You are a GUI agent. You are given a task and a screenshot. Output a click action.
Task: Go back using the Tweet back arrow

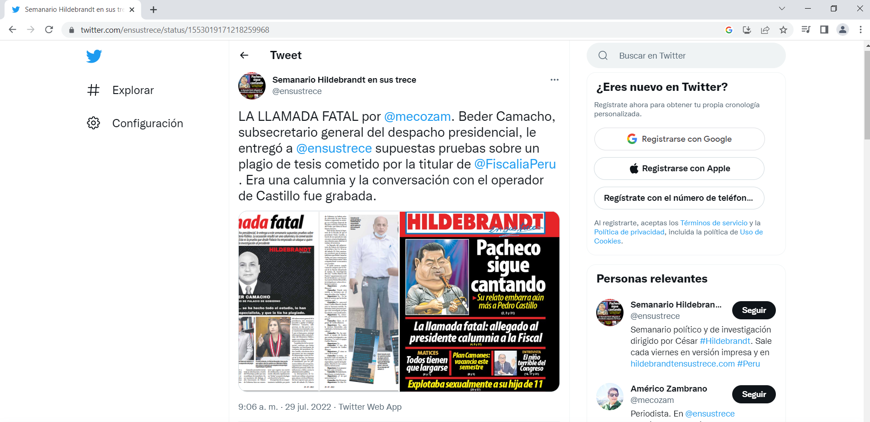(244, 55)
